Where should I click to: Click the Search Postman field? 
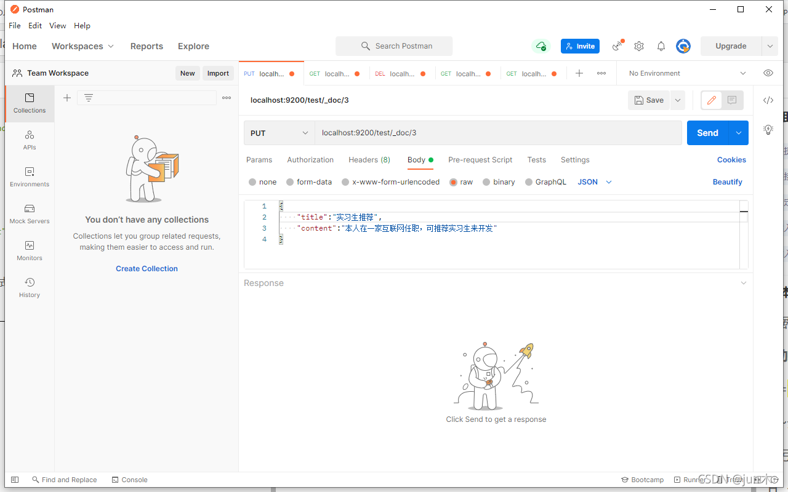tap(394, 46)
